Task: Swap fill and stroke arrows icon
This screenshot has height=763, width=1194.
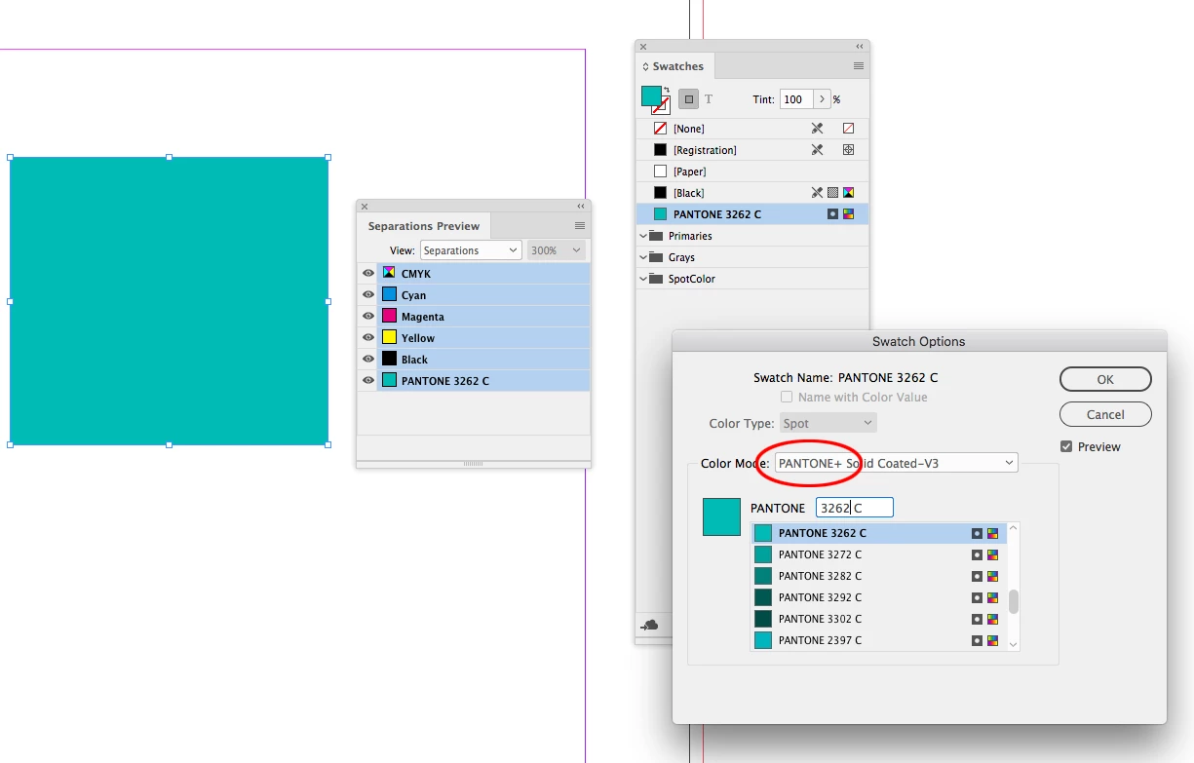Action: (x=666, y=90)
